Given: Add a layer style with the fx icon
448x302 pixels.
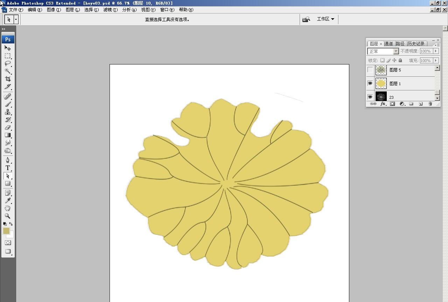Looking at the screenshot, I should click(383, 104).
